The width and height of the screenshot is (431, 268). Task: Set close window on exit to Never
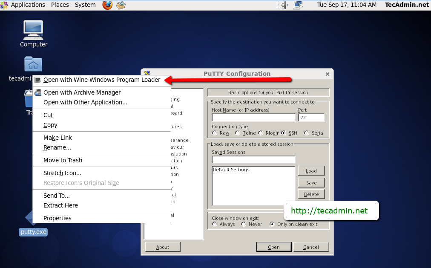tap(244, 224)
